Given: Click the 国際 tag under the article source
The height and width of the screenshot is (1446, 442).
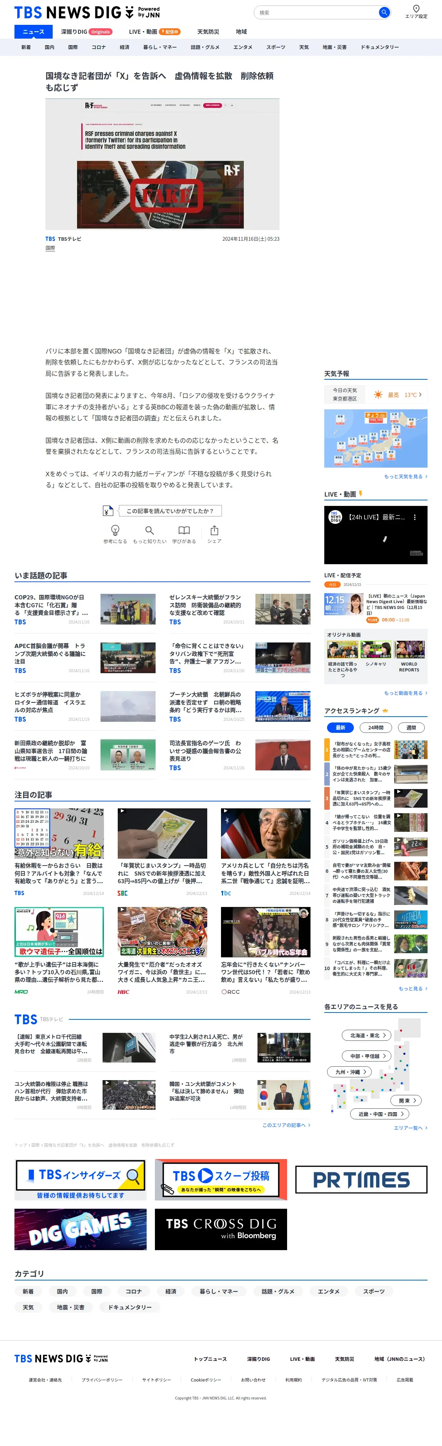Looking at the screenshot, I should pyautogui.click(x=50, y=248).
